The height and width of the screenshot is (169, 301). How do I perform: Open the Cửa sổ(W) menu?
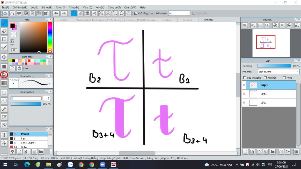point(130,7)
